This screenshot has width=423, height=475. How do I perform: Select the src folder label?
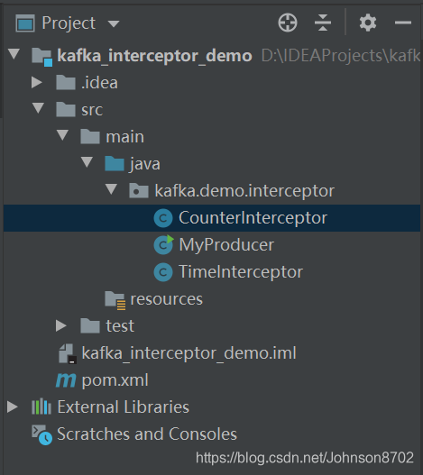pyautogui.click(x=92, y=110)
